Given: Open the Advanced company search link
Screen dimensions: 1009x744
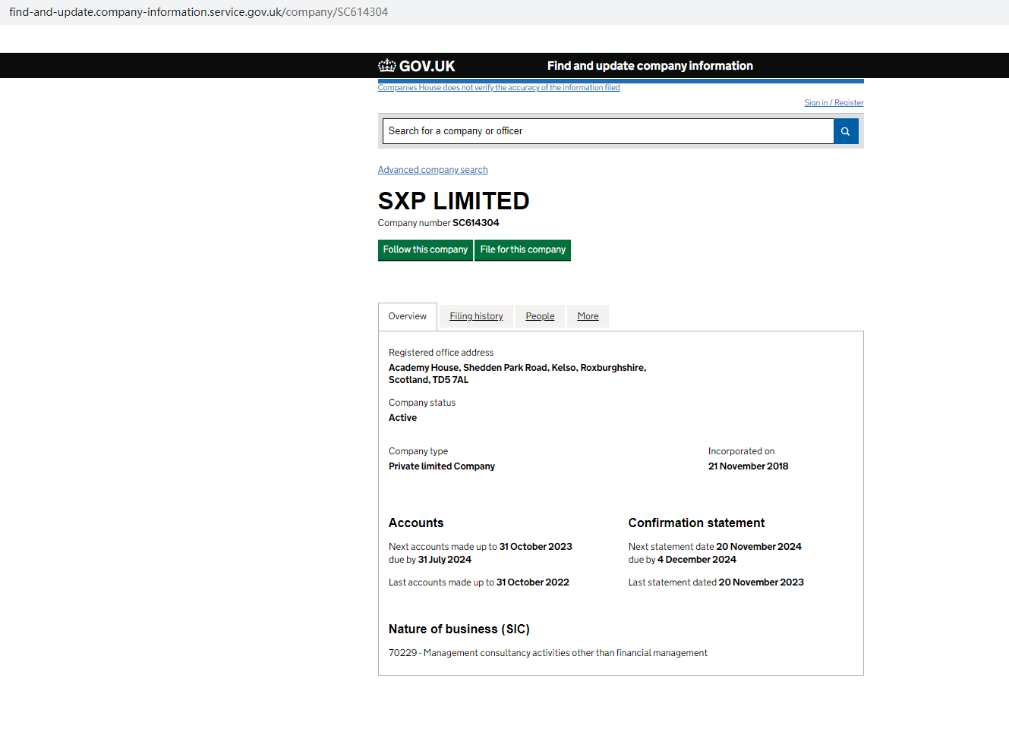Looking at the screenshot, I should tap(433, 170).
